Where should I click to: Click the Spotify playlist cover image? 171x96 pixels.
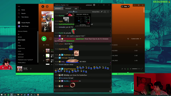[x=48, y=22]
